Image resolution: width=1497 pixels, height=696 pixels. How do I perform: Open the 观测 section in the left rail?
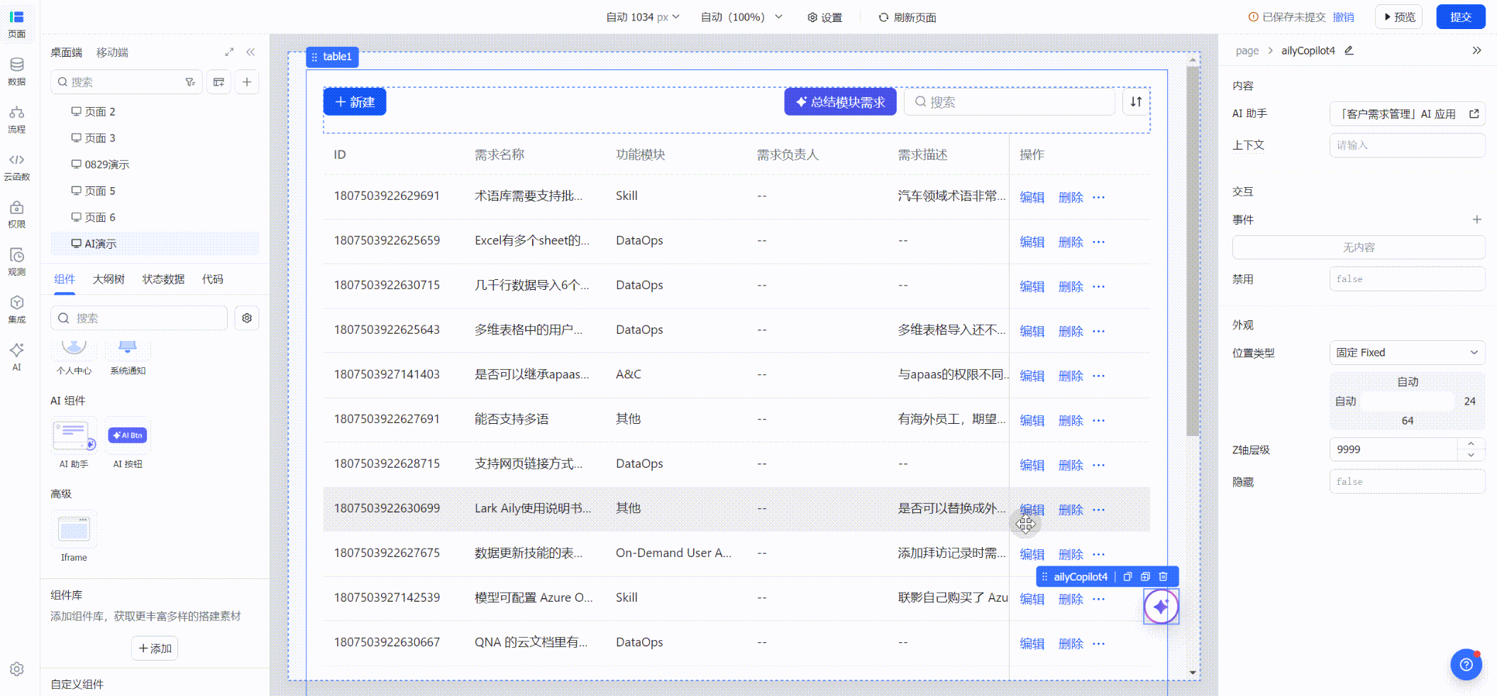point(16,262)
